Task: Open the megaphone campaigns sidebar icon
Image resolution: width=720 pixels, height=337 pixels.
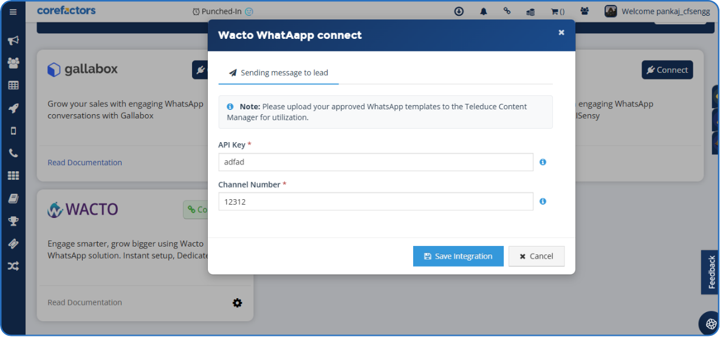Action: pyautogui.click(x=13, y=41)
